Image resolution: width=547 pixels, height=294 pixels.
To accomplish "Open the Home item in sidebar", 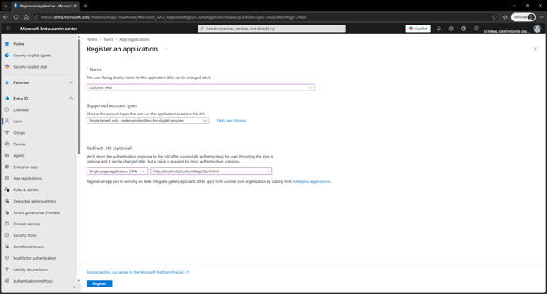I will click(19, 44).
